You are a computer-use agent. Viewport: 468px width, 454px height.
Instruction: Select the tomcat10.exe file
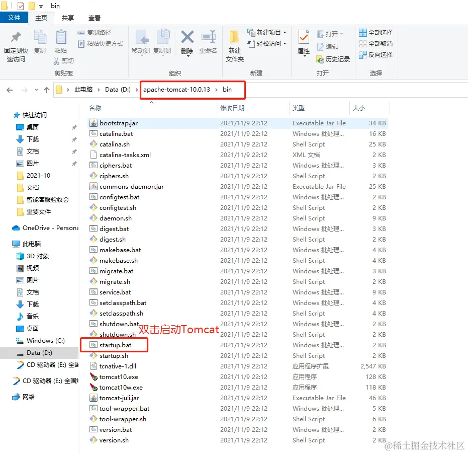pyautogui.click(x=238, y=376)
